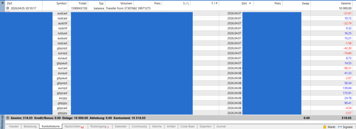Expand the plus icon before the Gewinn: 318.03 summary
Viewport: 356px width, 129px height.
pyautogui.click(x=8, y=118)
